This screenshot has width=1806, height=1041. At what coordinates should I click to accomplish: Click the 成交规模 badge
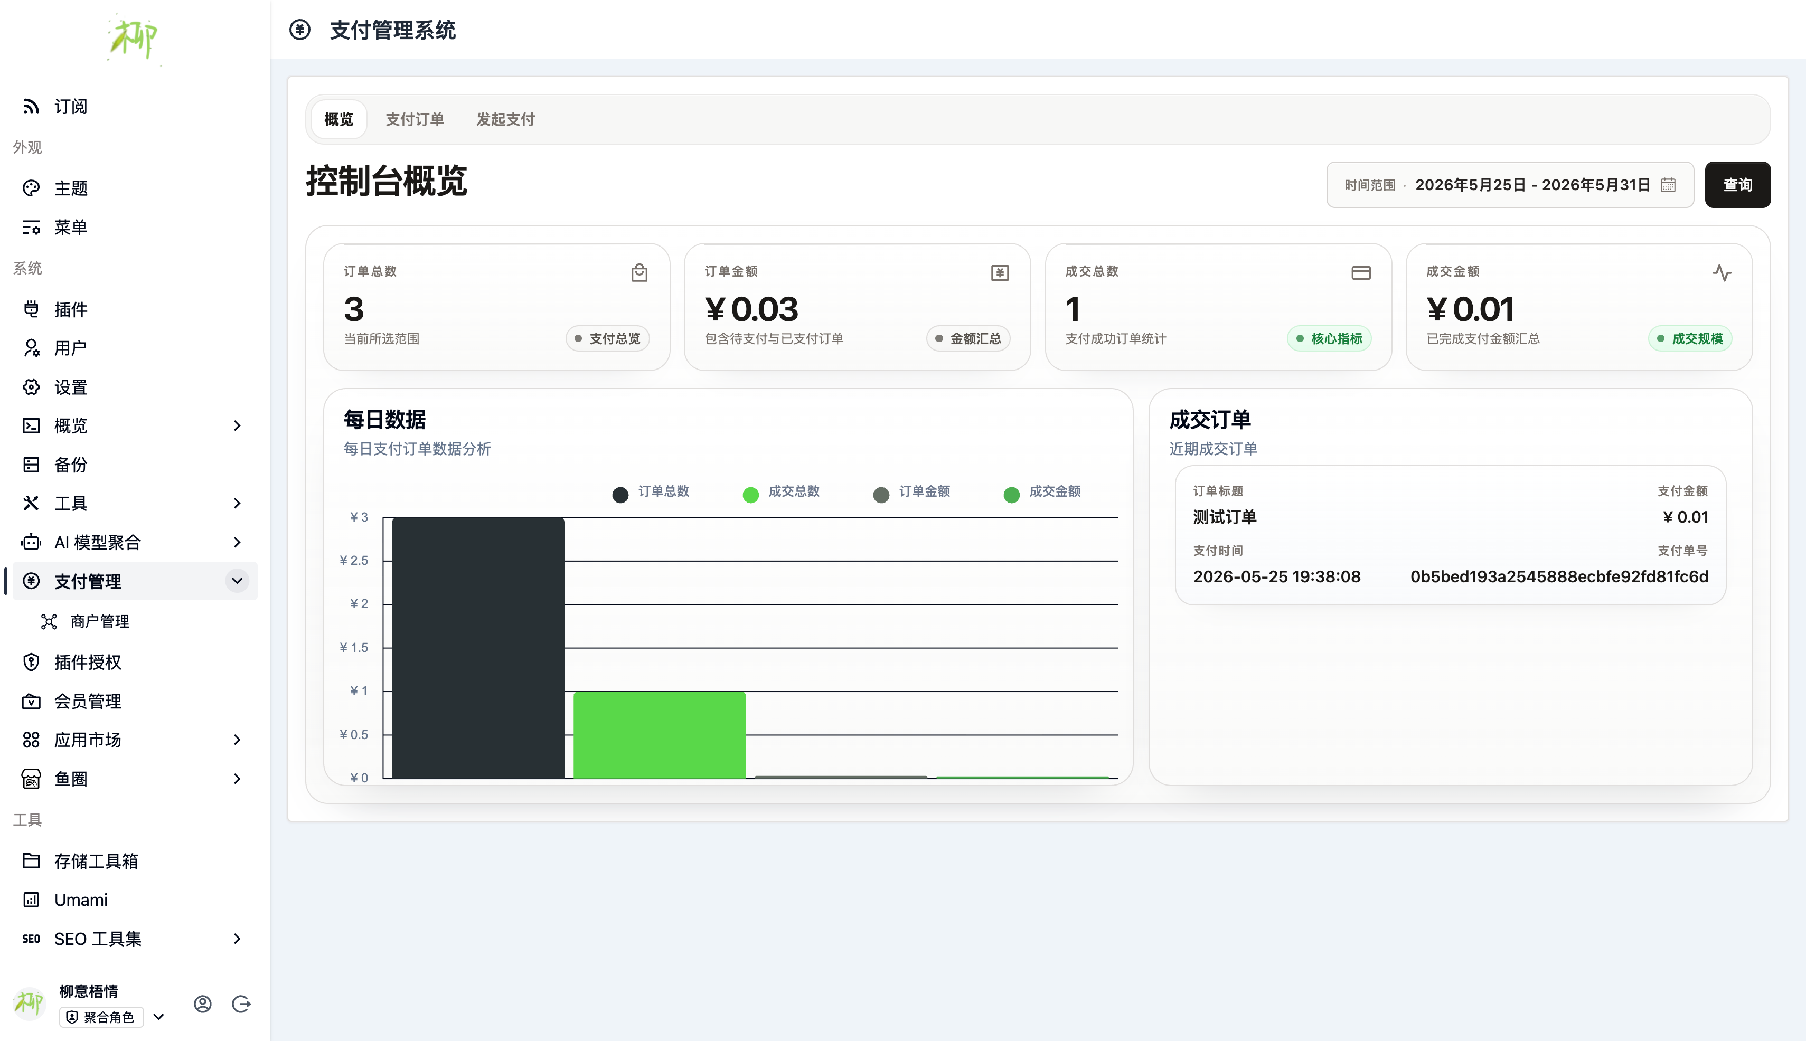[1690, 339]
